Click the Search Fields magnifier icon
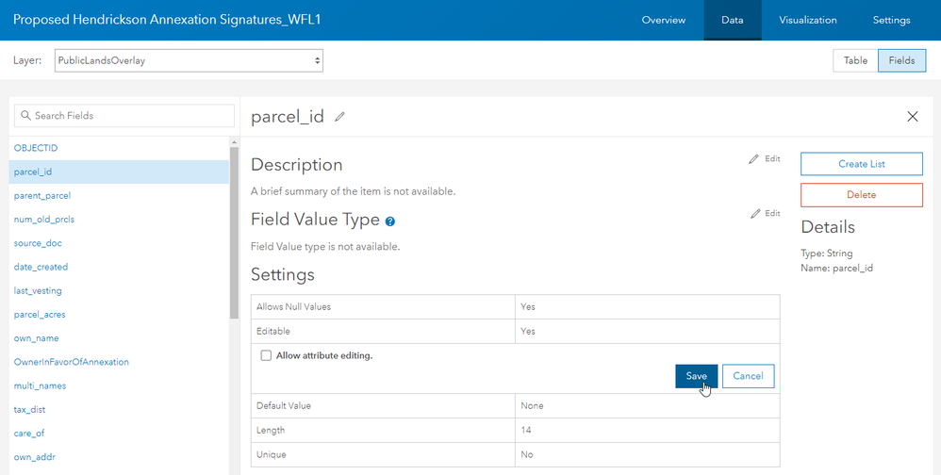The height and width of the screenshot is (475, 941). click(25, 116)
